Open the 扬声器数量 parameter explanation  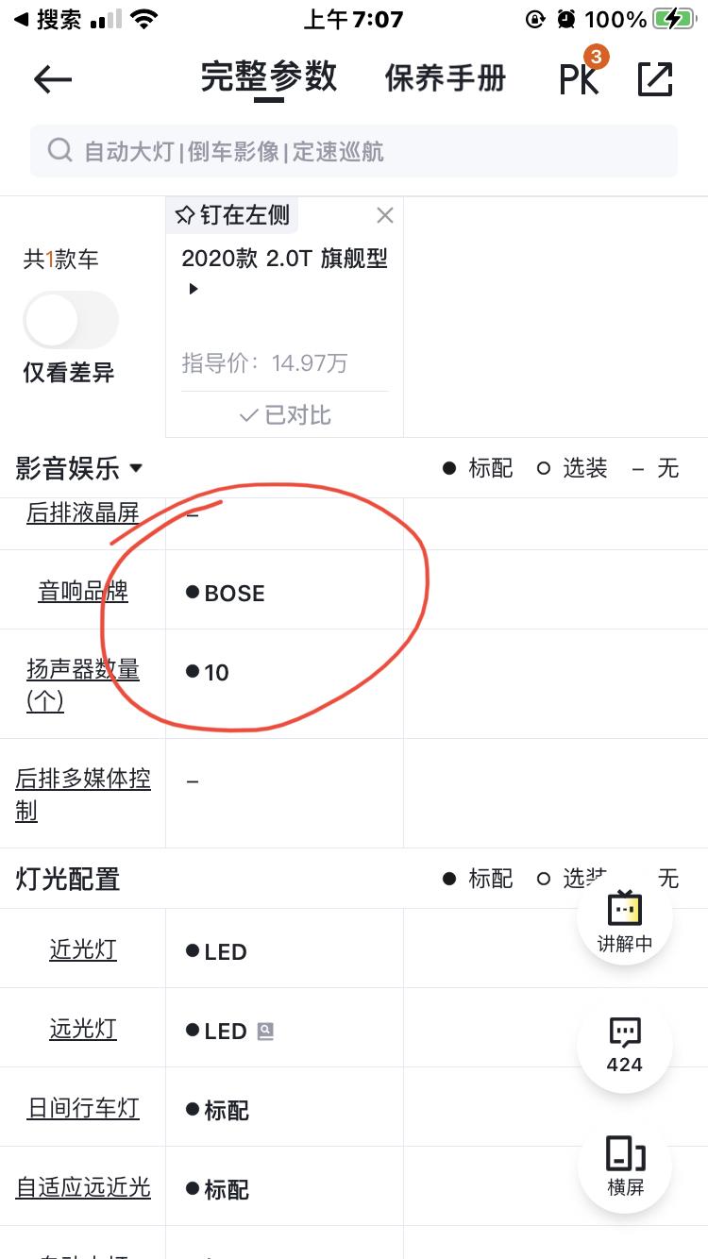pos(83,684)
